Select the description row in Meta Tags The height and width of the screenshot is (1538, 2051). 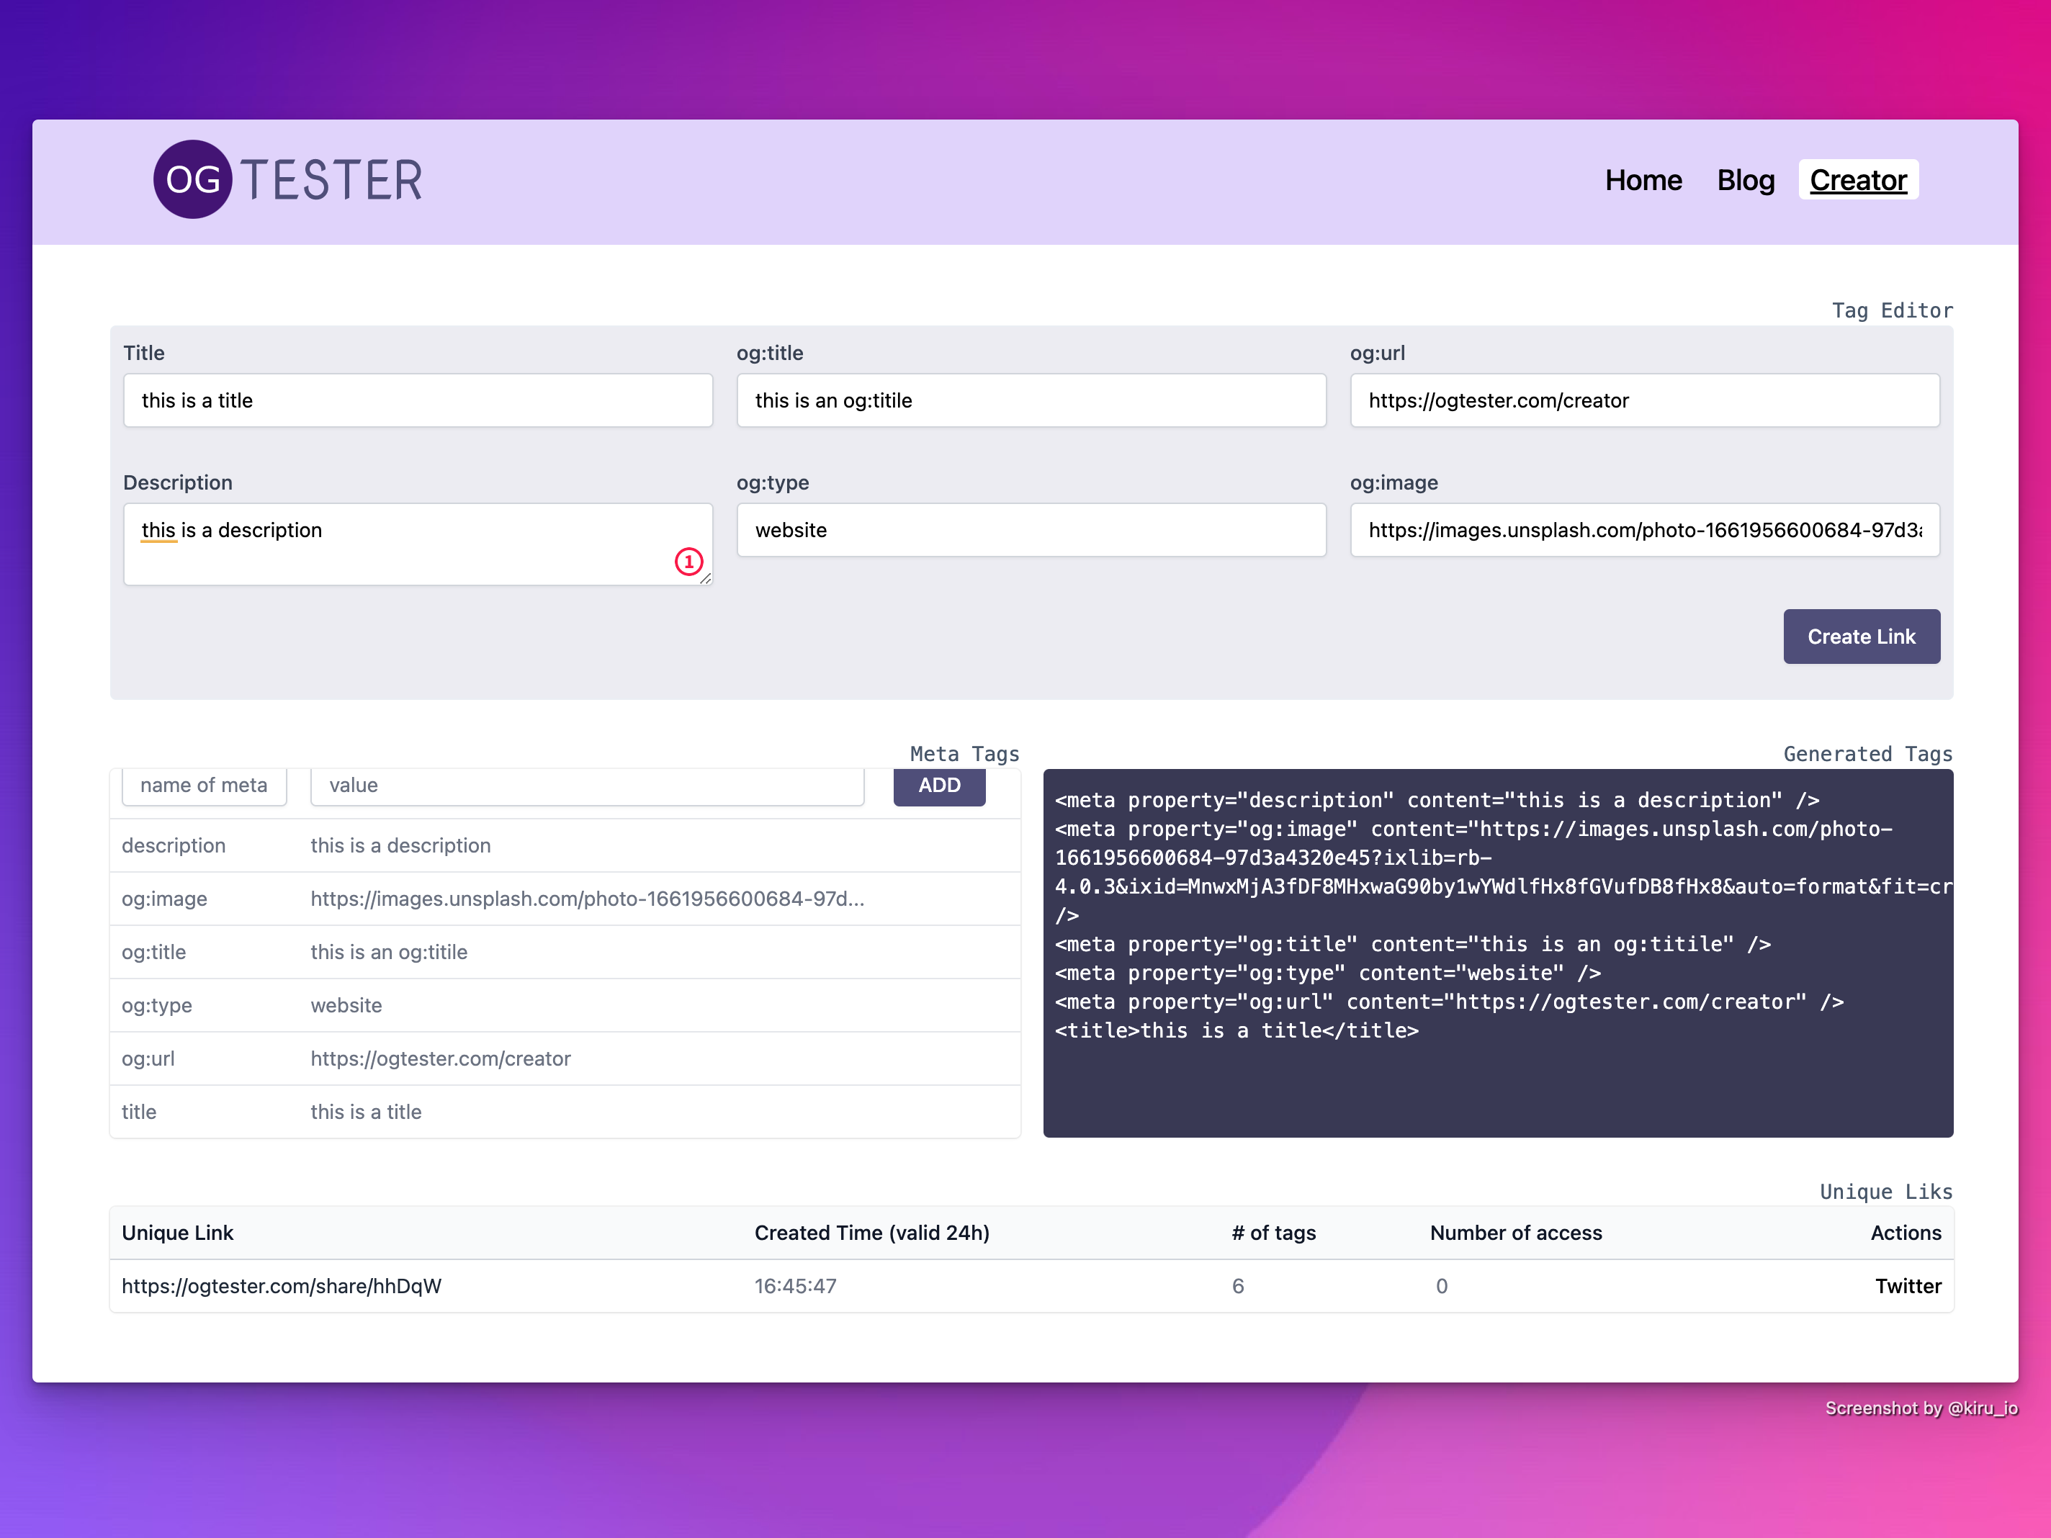tap(565, 845)
